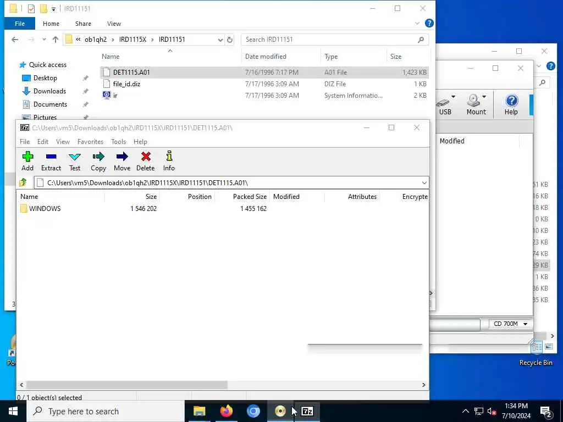The image size is (563, 422).
Task: Expand the Explorer ribbon chevron
Action: coord(417,23)
